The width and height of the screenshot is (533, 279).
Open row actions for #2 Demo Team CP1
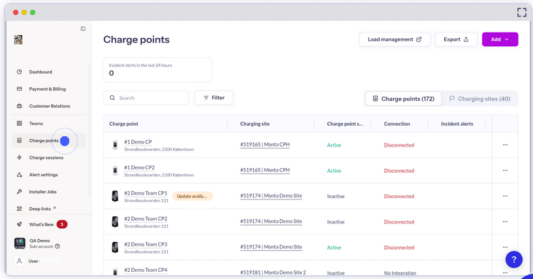pos(505,196)
